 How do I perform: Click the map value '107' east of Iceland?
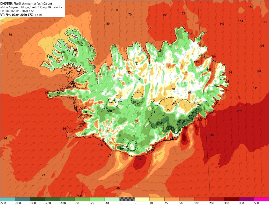tap(259, 71)
